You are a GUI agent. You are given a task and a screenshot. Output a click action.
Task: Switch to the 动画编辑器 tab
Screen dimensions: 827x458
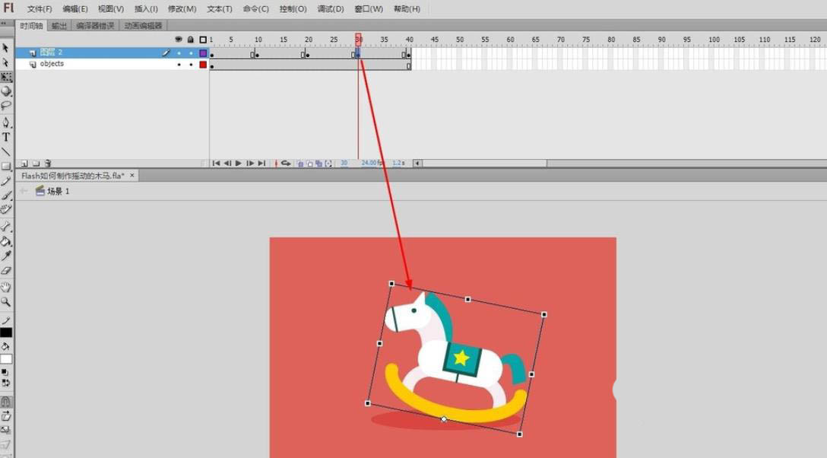coord(143,25)
